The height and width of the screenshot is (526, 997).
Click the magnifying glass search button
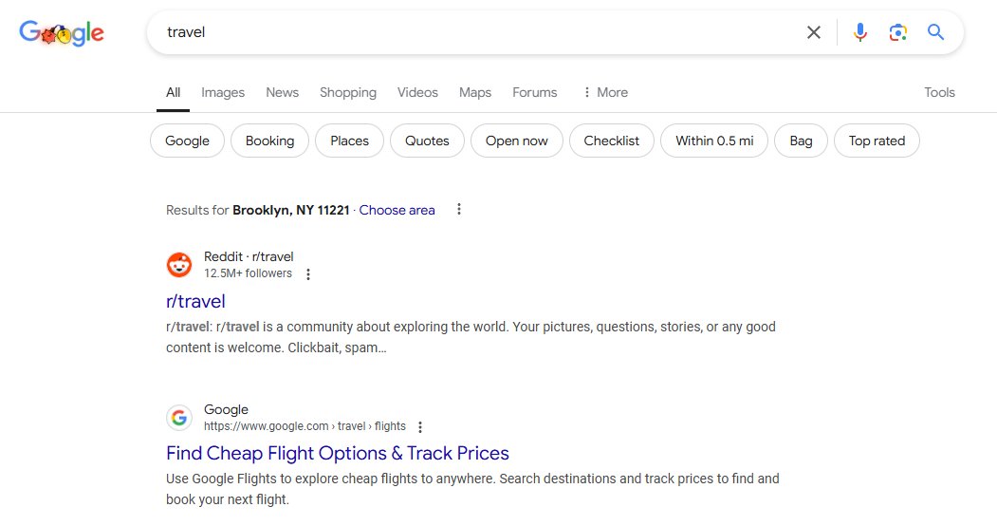pos(935,31)
